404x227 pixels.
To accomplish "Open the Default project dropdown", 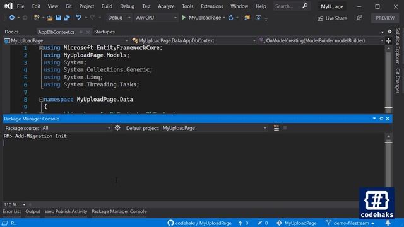I will tap(215, 128).
